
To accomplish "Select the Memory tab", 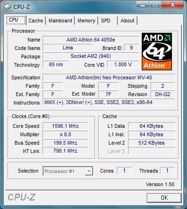I will click(x=86, y=21).
